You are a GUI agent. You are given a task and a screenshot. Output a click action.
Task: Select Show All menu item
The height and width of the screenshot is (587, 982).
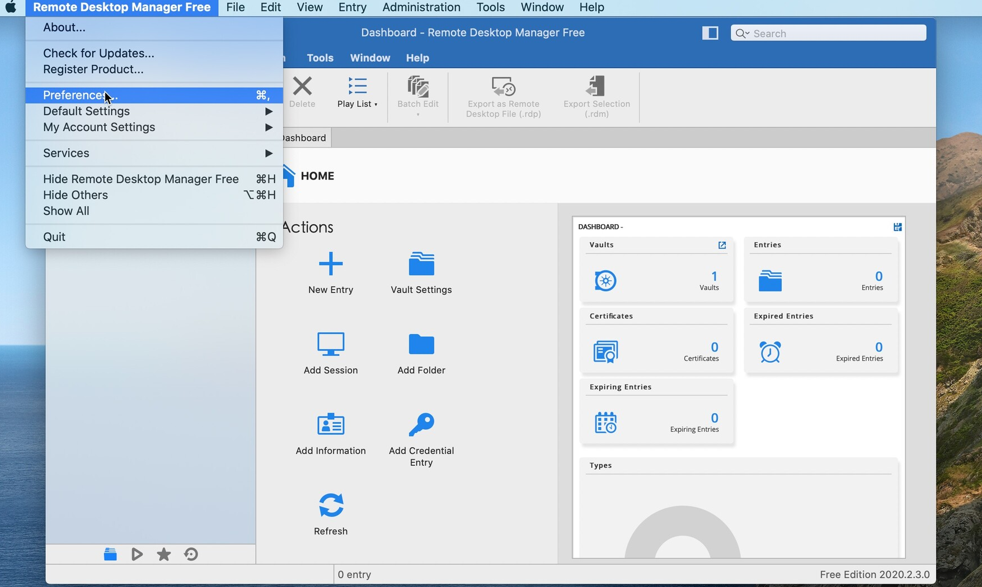(x=154, y=211)
